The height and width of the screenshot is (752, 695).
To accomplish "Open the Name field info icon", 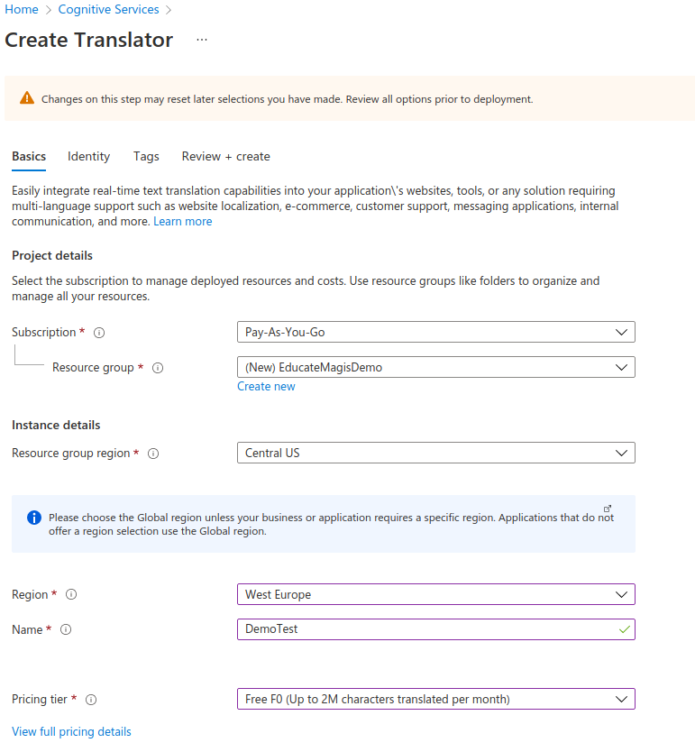I will point(64,630).
